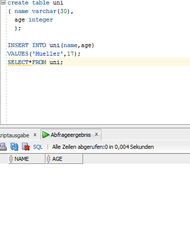This screenshot has height=225, width=190.
Task: Click the 'create table uni' line
Action: (35, 3)
